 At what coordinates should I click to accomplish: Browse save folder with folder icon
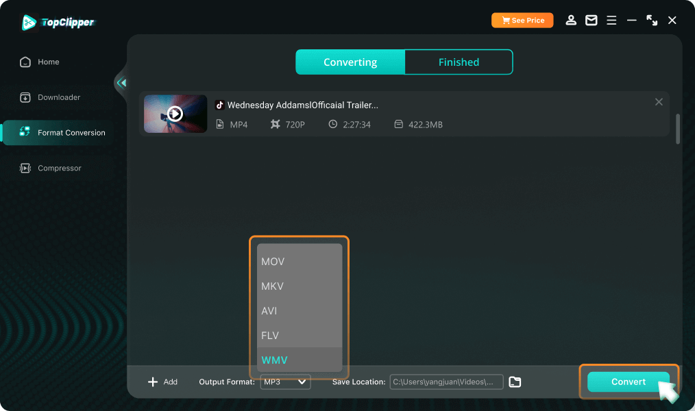pyautogui.click(x=515, y=382)
